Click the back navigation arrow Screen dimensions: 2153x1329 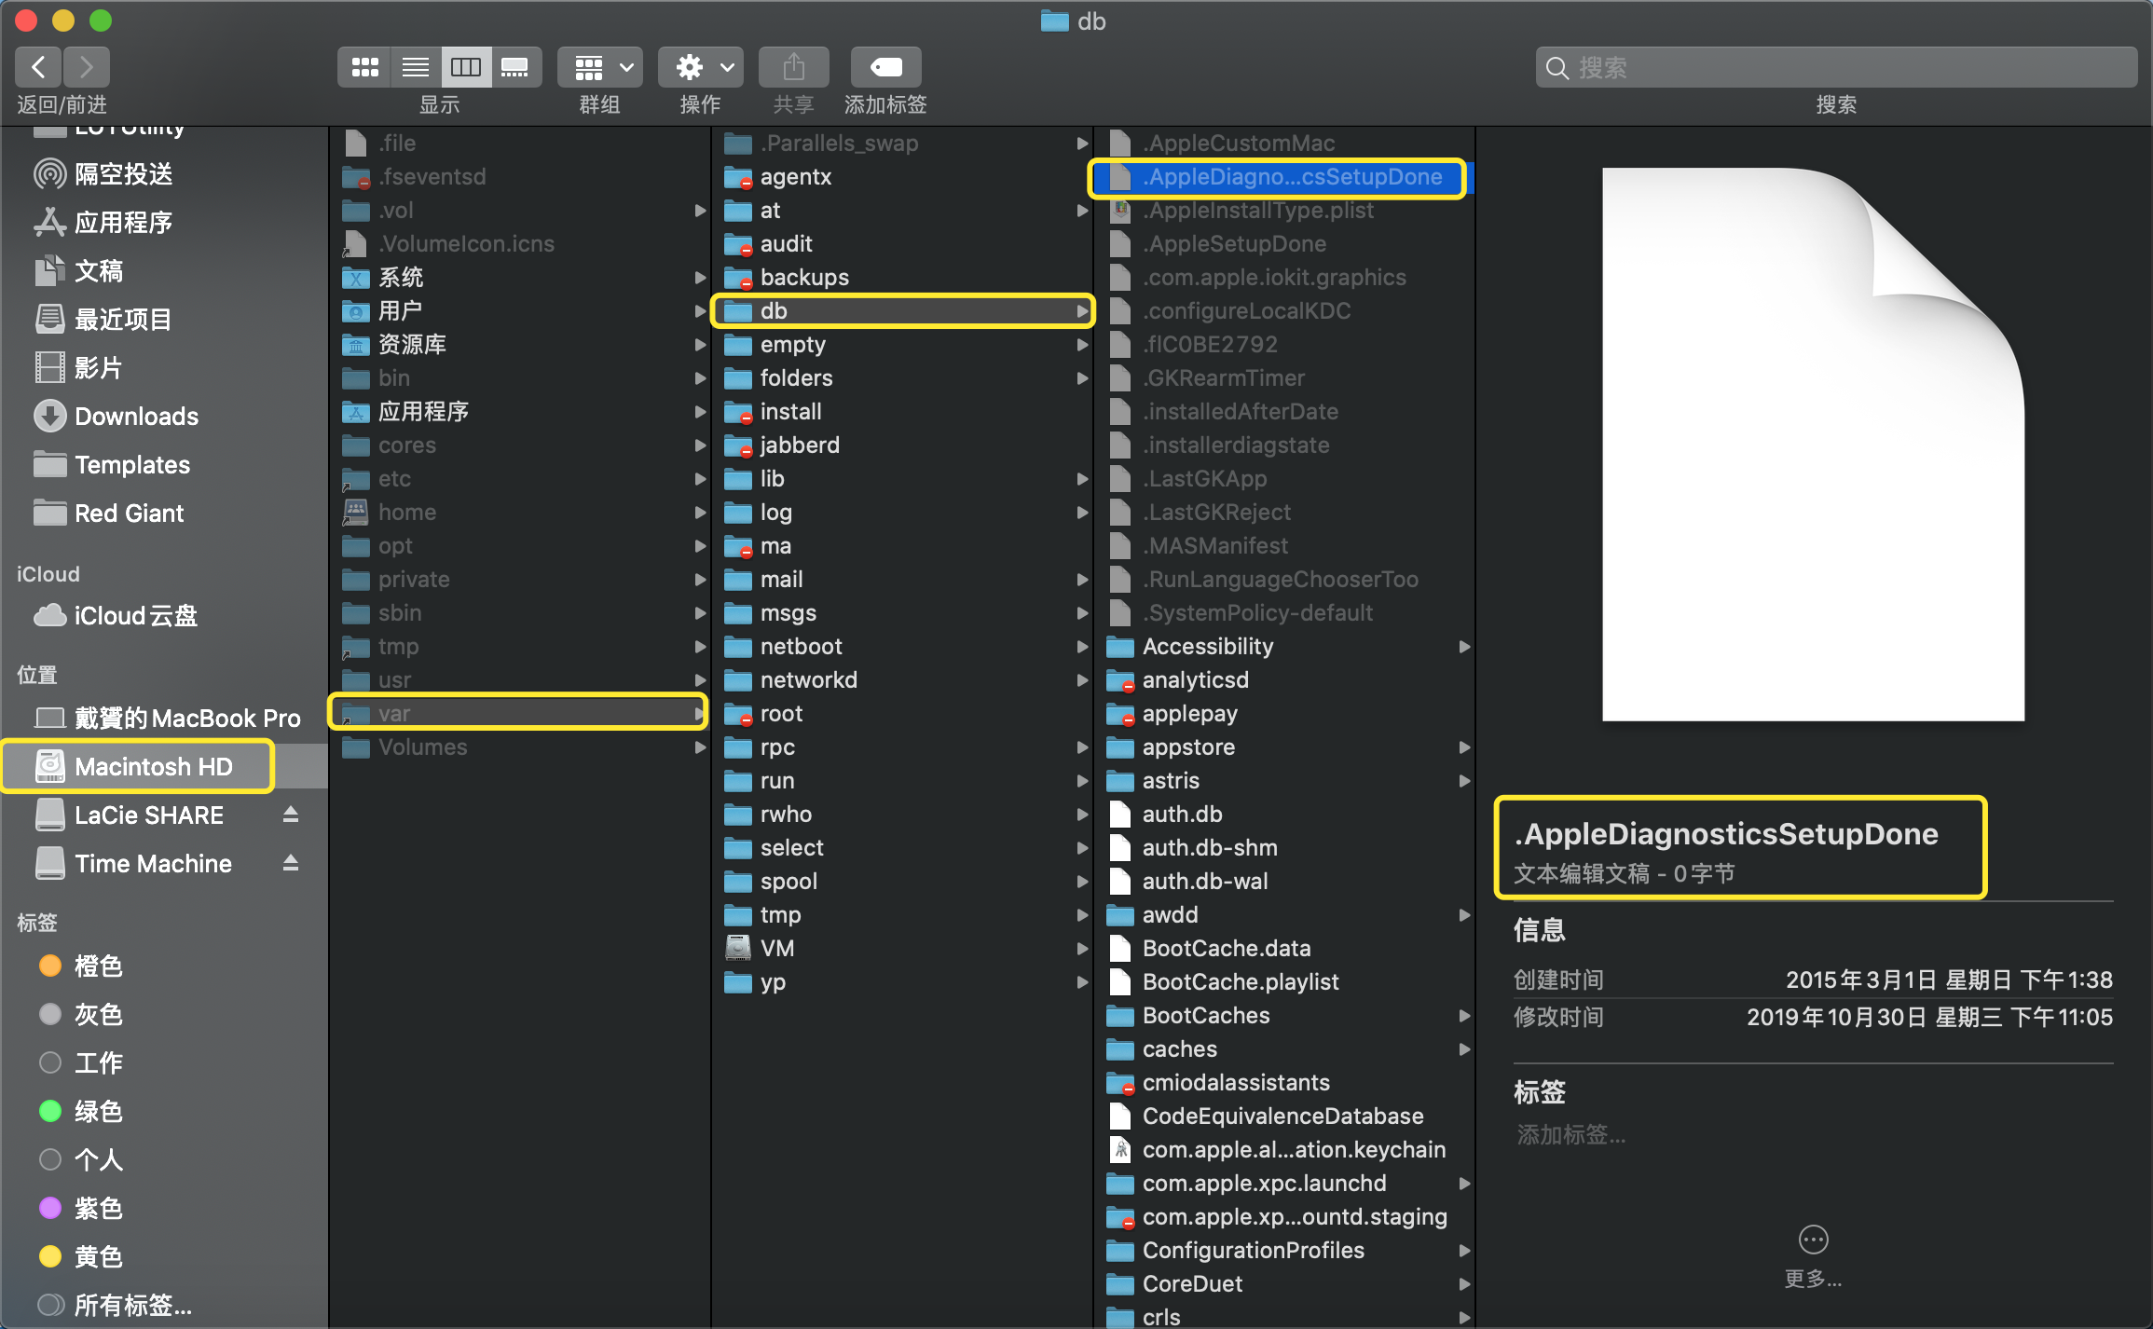(x=38, y=67)
